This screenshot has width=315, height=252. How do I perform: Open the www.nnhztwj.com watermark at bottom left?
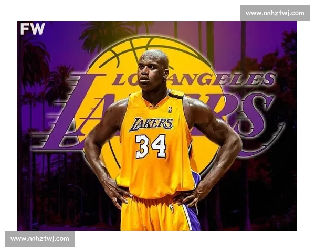coord(40,239)
